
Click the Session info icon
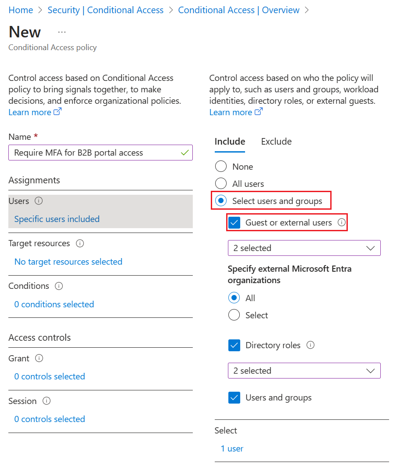47,401
